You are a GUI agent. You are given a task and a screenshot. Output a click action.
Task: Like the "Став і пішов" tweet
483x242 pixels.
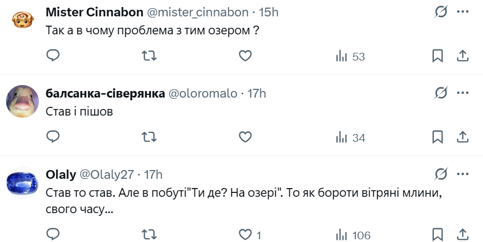pyautogui.click(x=245, y=137)
